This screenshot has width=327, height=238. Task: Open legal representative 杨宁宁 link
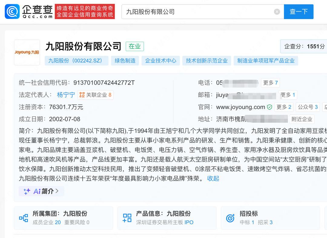pyautogui.click(x=66, y=95)
